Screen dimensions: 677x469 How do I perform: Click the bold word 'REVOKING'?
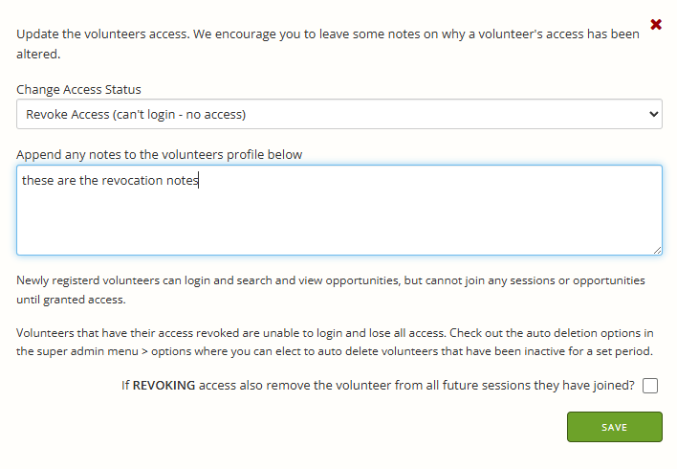point(165,386)
